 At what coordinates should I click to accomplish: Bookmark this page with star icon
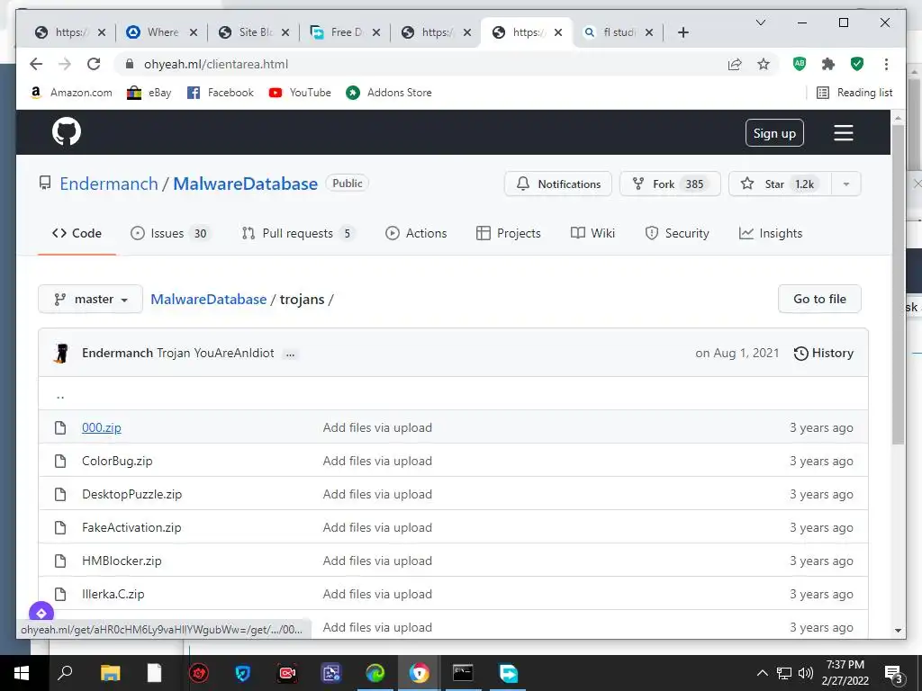point(764,64)
